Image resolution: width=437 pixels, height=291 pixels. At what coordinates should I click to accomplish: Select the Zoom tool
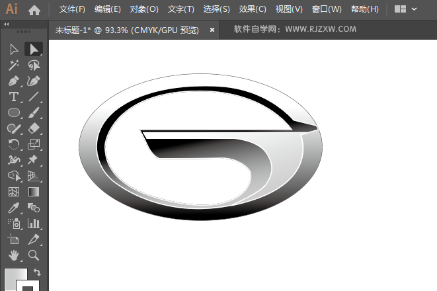pyautogui.click(x=34, y=255)
